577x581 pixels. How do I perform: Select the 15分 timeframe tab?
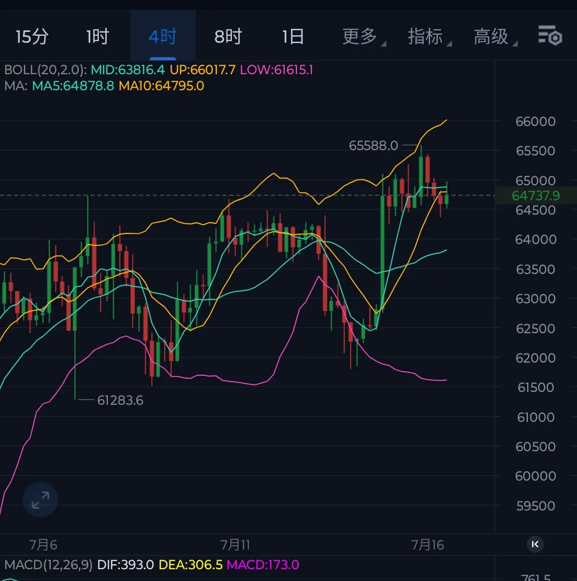click(32, 37)
